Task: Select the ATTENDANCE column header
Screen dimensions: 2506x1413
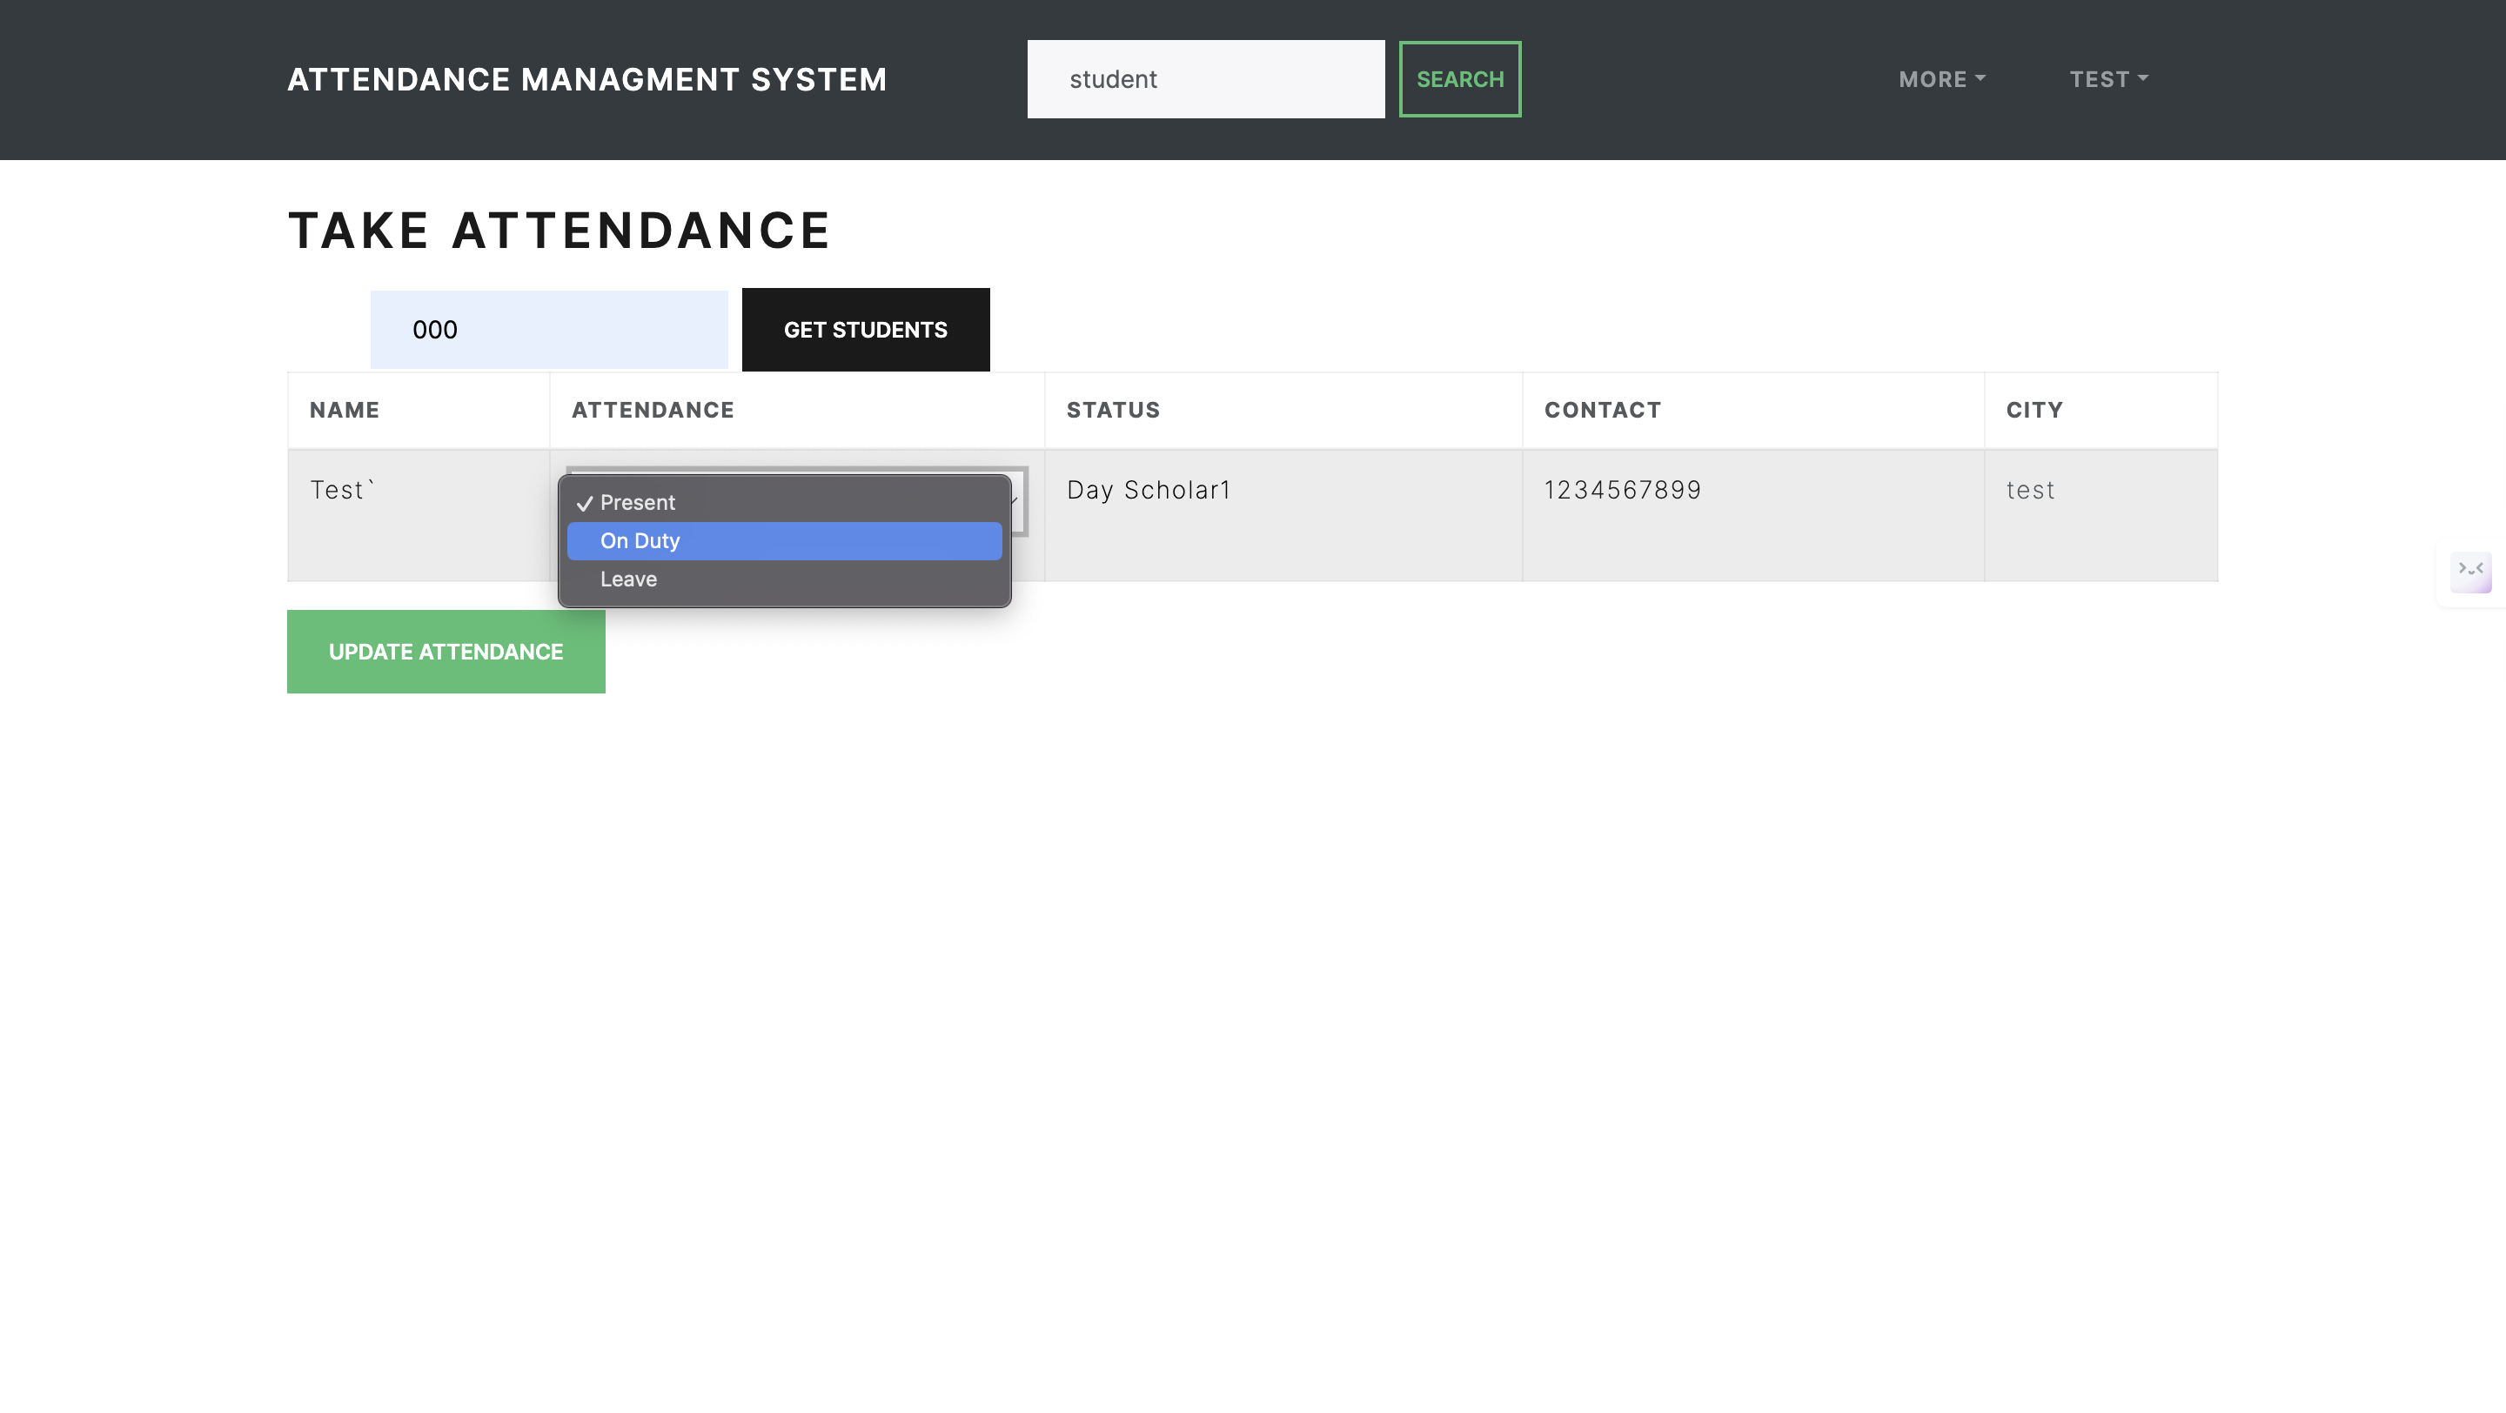Action: point(652,410)
